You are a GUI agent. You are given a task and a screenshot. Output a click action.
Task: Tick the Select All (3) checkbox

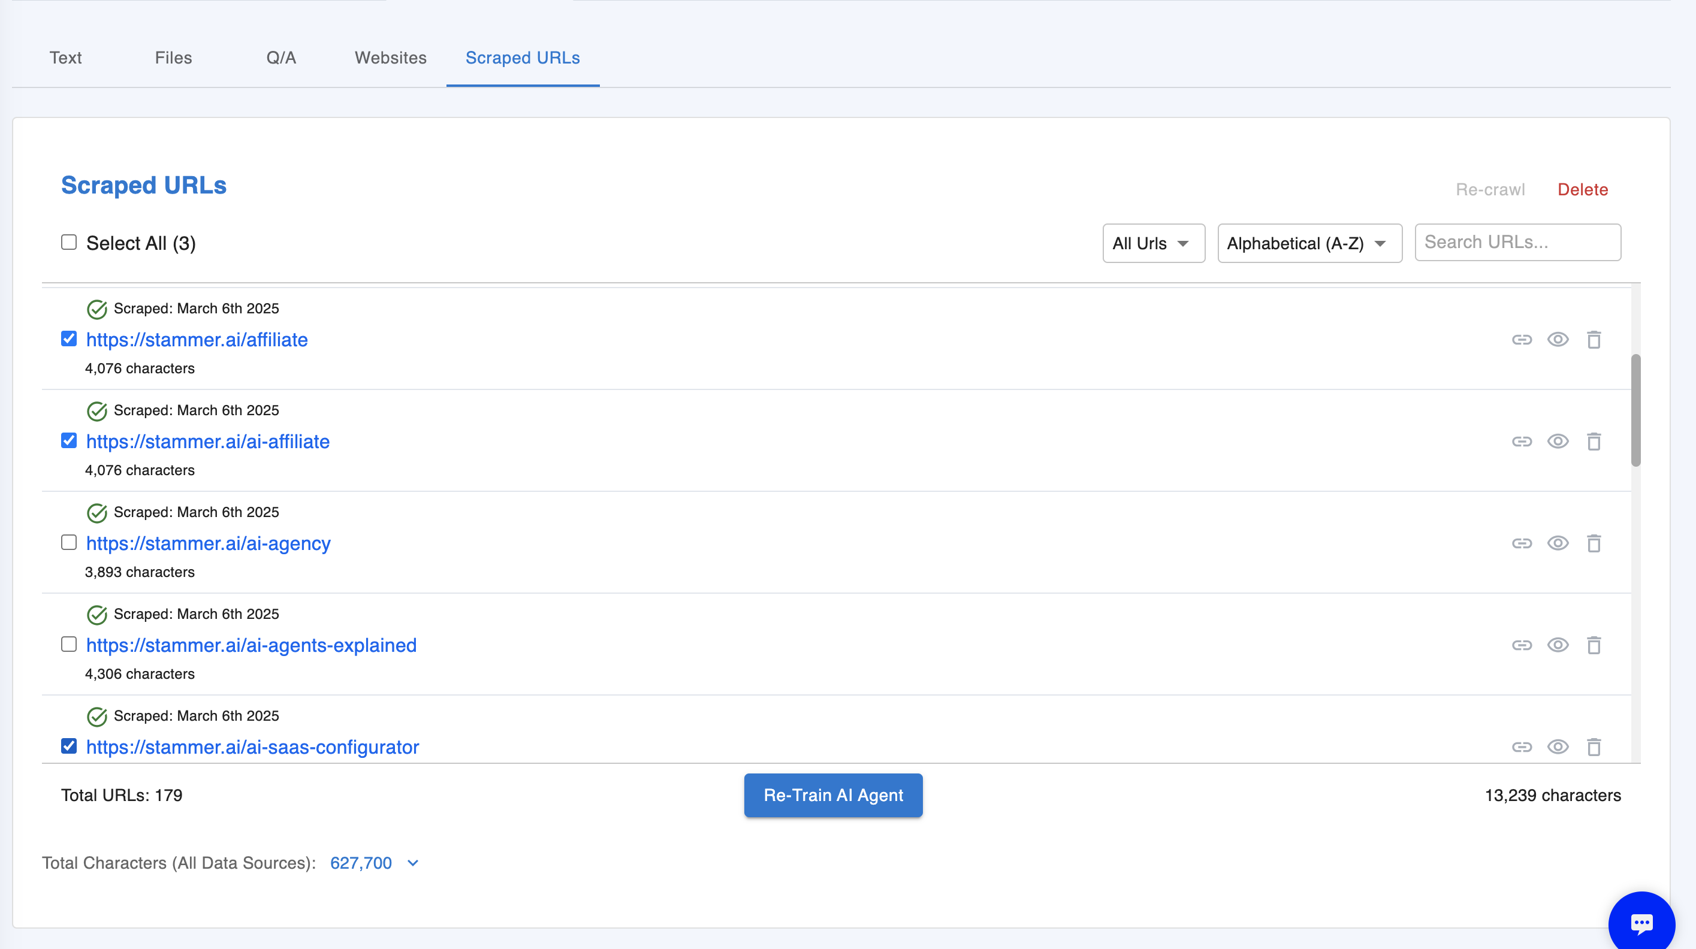(68, 242)
